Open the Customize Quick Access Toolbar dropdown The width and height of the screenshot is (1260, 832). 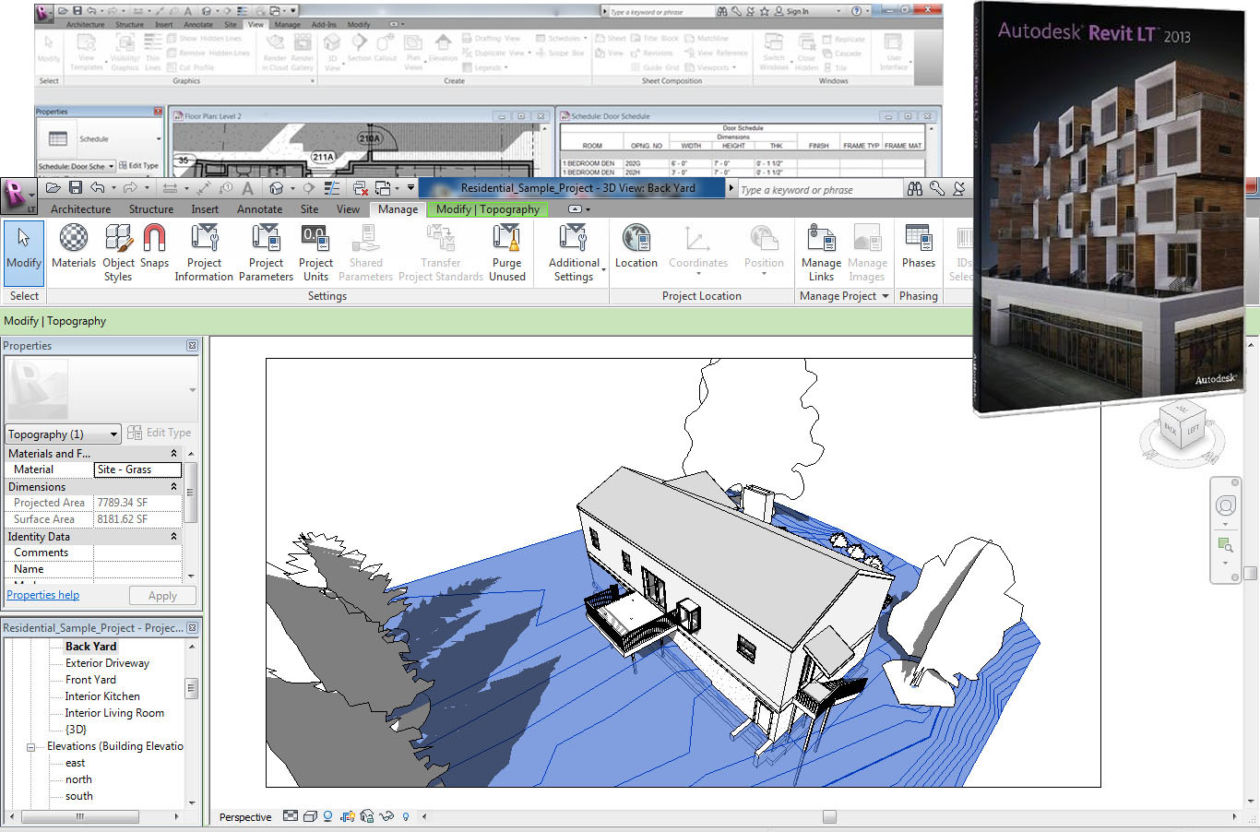[x=410, y=188]
